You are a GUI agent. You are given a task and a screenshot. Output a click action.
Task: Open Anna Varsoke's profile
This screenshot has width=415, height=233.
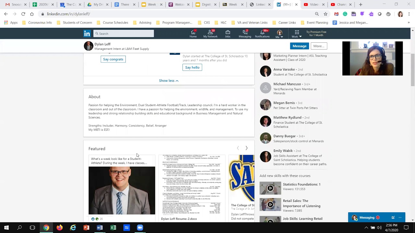tap(284, 69)
